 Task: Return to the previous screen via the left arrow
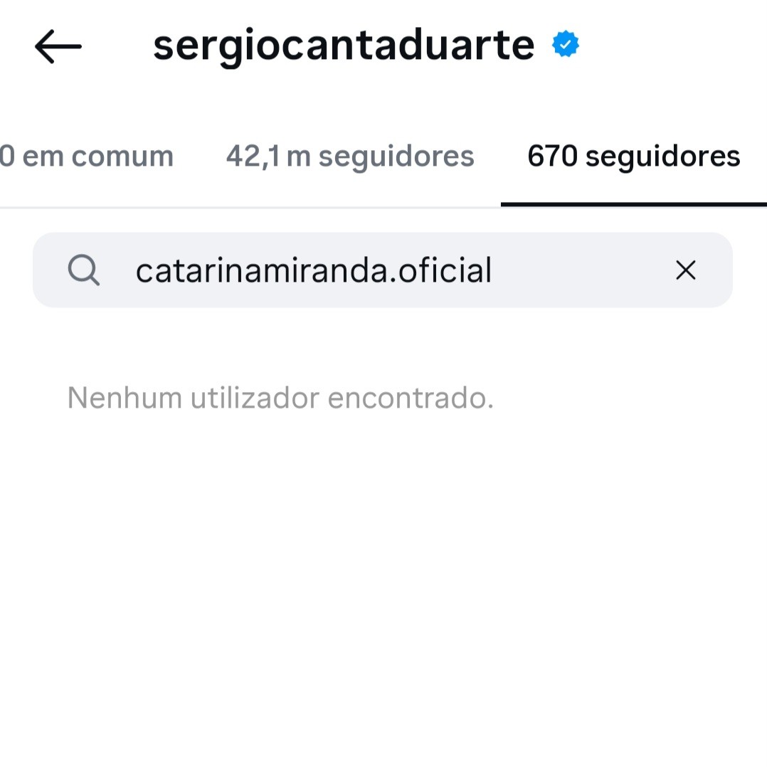(58, 47)
